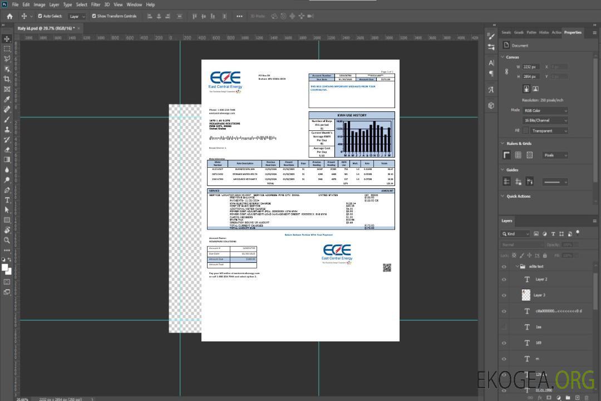Open Auto-Select Layer dropdown
Screen dimensions: 601x401
tap(77, 16)
